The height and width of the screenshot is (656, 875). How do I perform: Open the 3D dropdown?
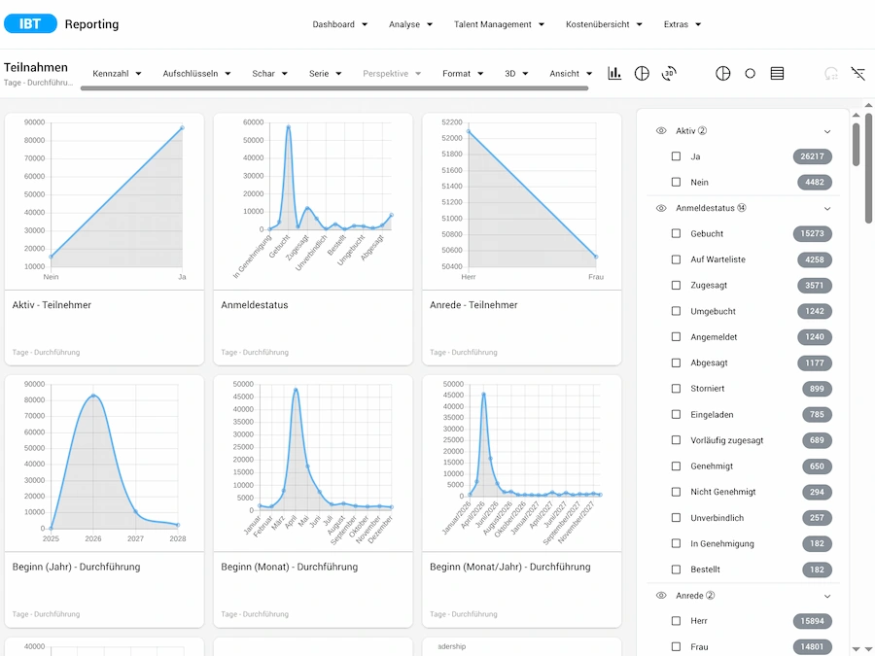[x=516, y=73]
